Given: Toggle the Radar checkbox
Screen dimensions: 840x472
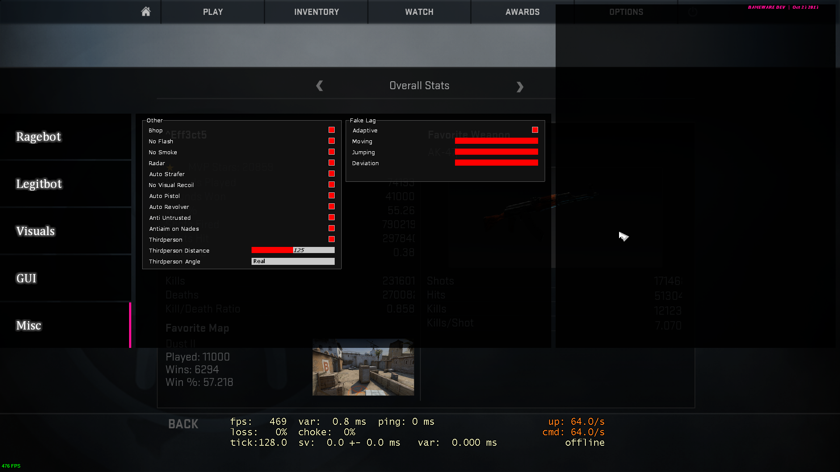Looking at the screenshot, I should coord(332,163).
